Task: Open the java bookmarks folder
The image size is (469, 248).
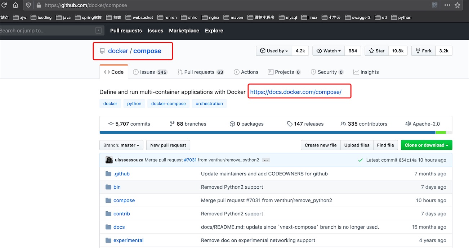Action: click(63, 17)
